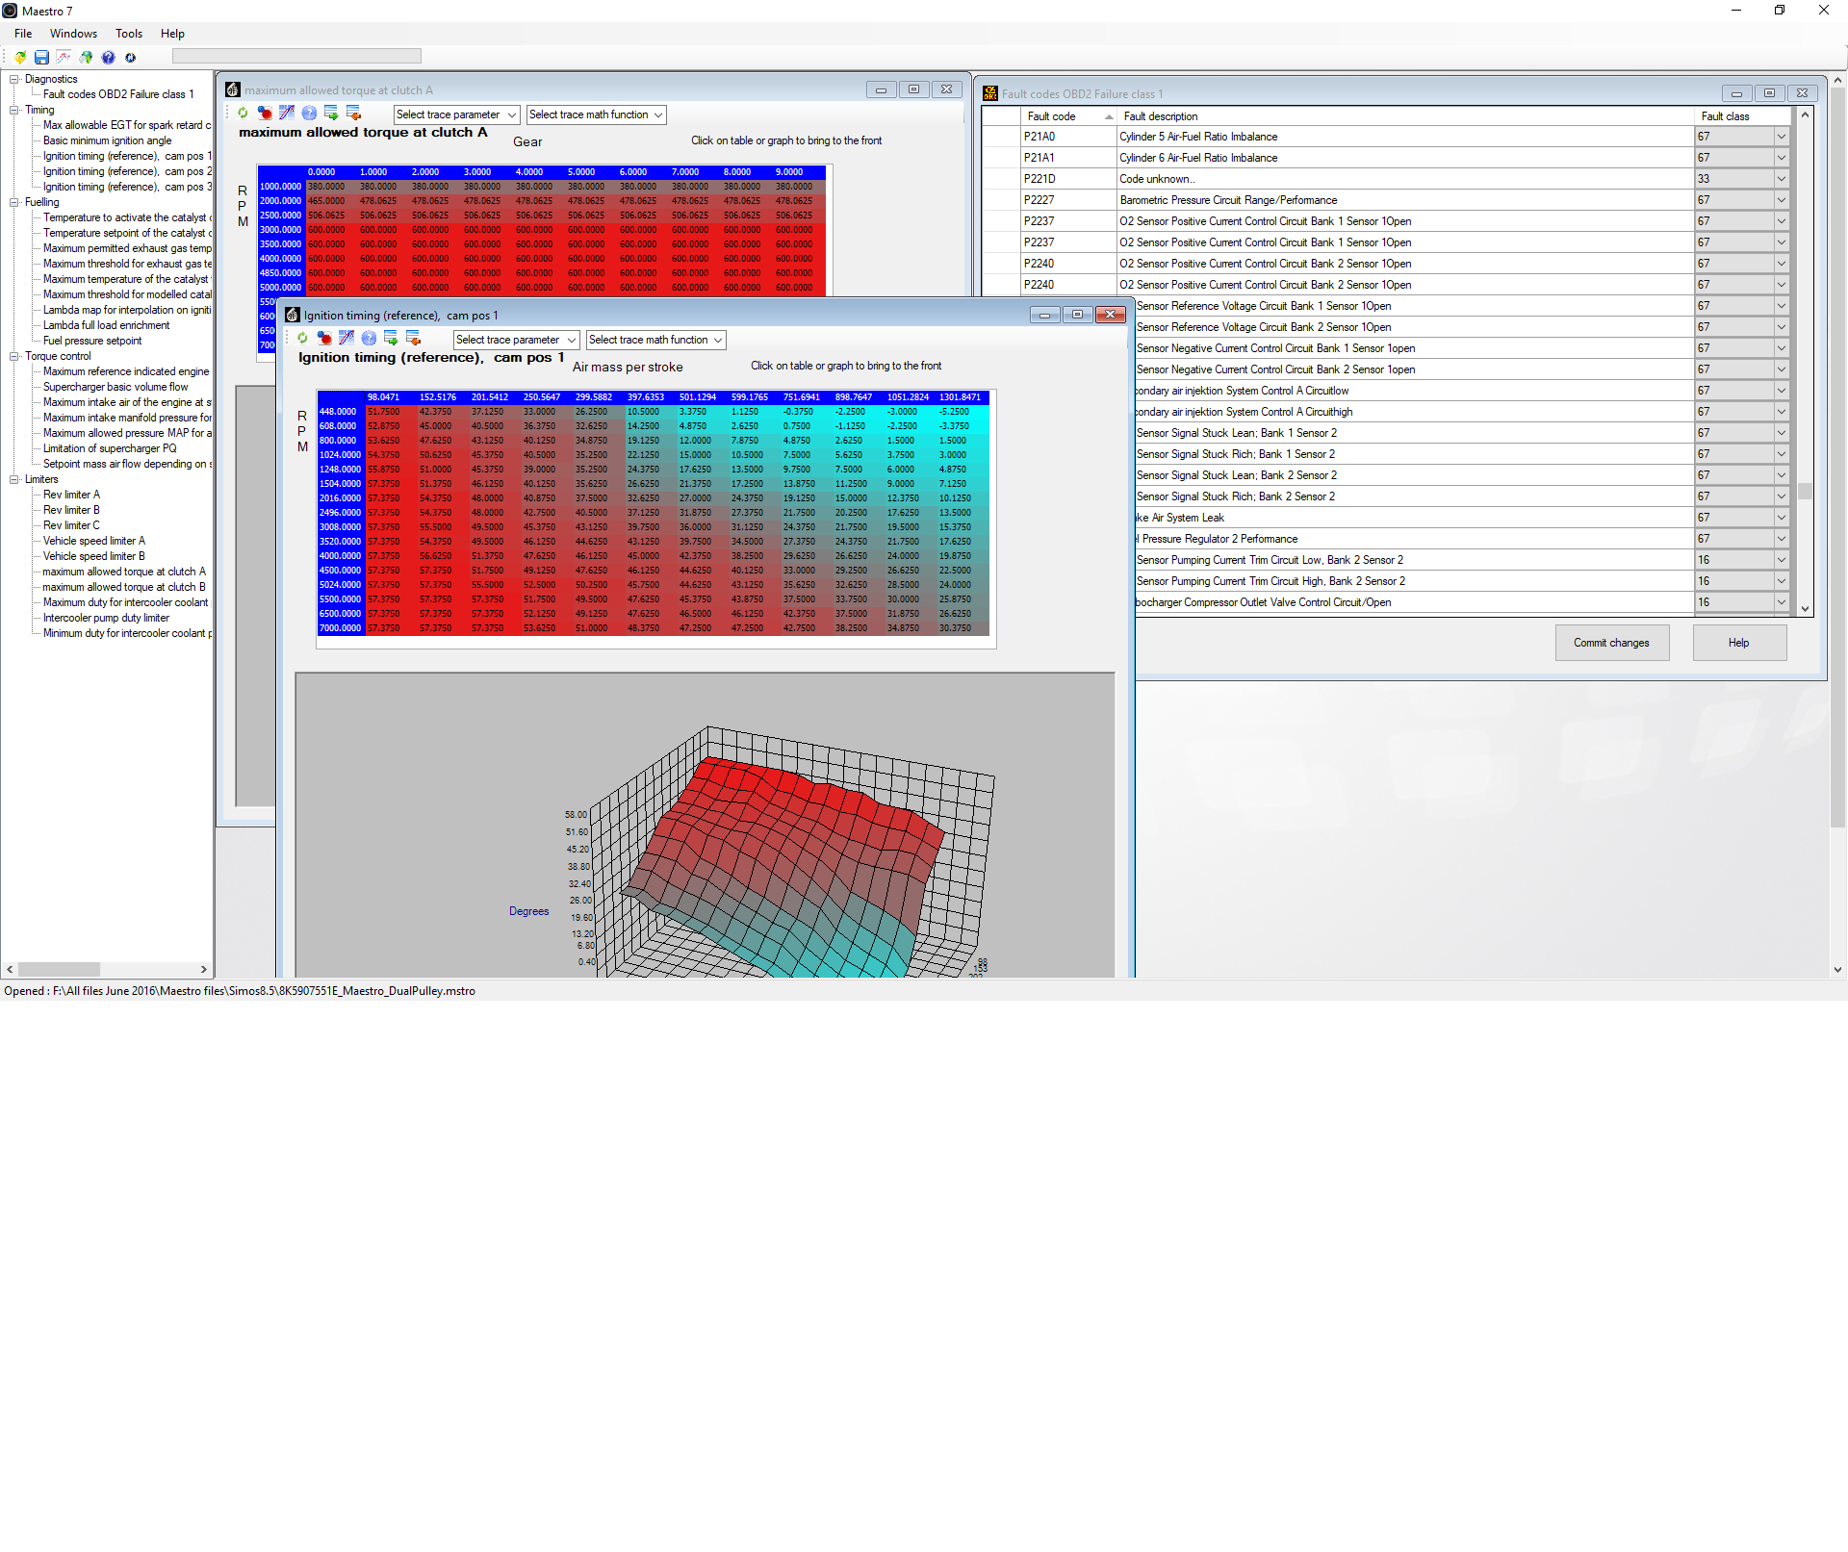Open fault class dropdown for P221D row
This screenshot has height=1552, width=1848.
[1781, 179]
